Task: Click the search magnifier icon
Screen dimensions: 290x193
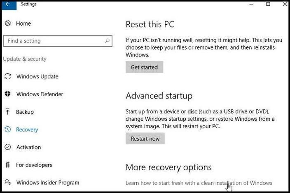Action: 107,41
